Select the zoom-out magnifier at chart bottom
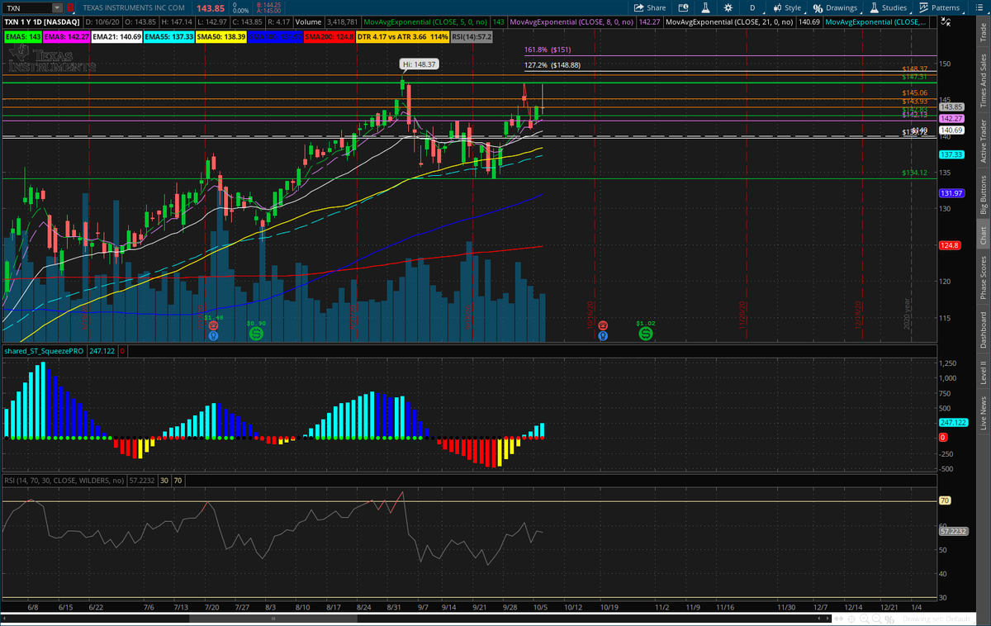This screenshot has height=626, width=991. [876, 618]
